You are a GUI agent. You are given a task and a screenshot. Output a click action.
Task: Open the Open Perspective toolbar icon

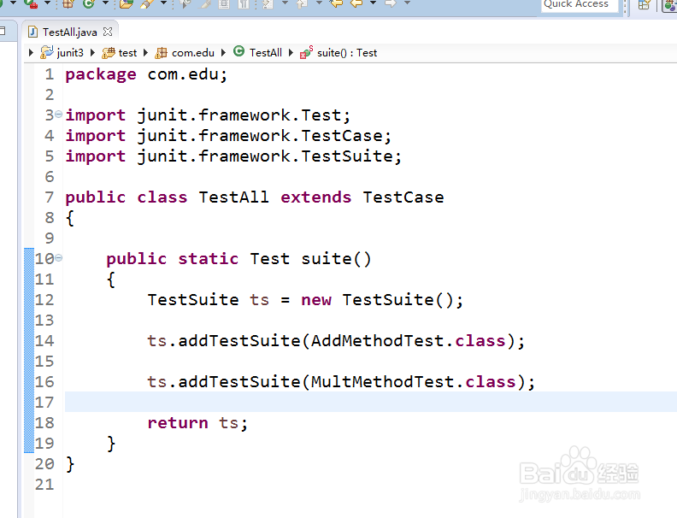644,5
